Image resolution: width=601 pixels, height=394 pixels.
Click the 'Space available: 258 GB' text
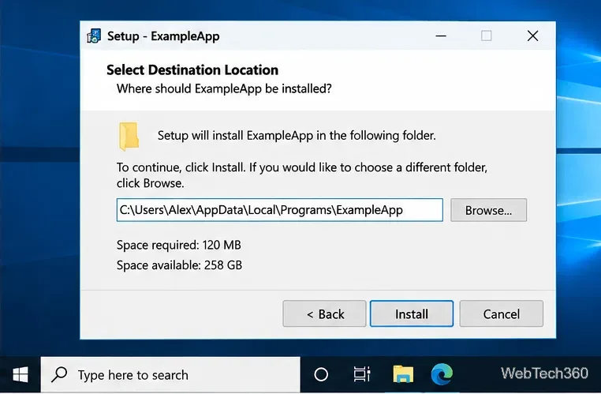click(179, 265)
